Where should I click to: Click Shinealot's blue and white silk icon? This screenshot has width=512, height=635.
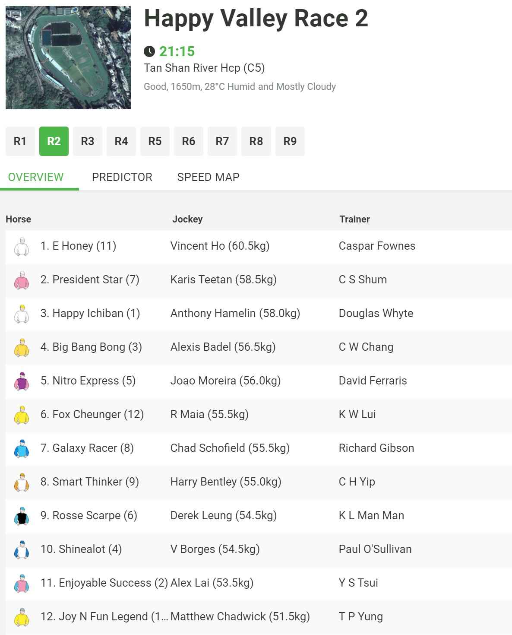coord(21,549)
